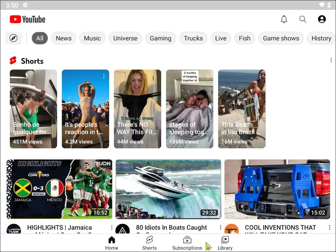Open Shorts shelf three-dot menu
This screenshot has height=252, width=336.
[331, 60]
